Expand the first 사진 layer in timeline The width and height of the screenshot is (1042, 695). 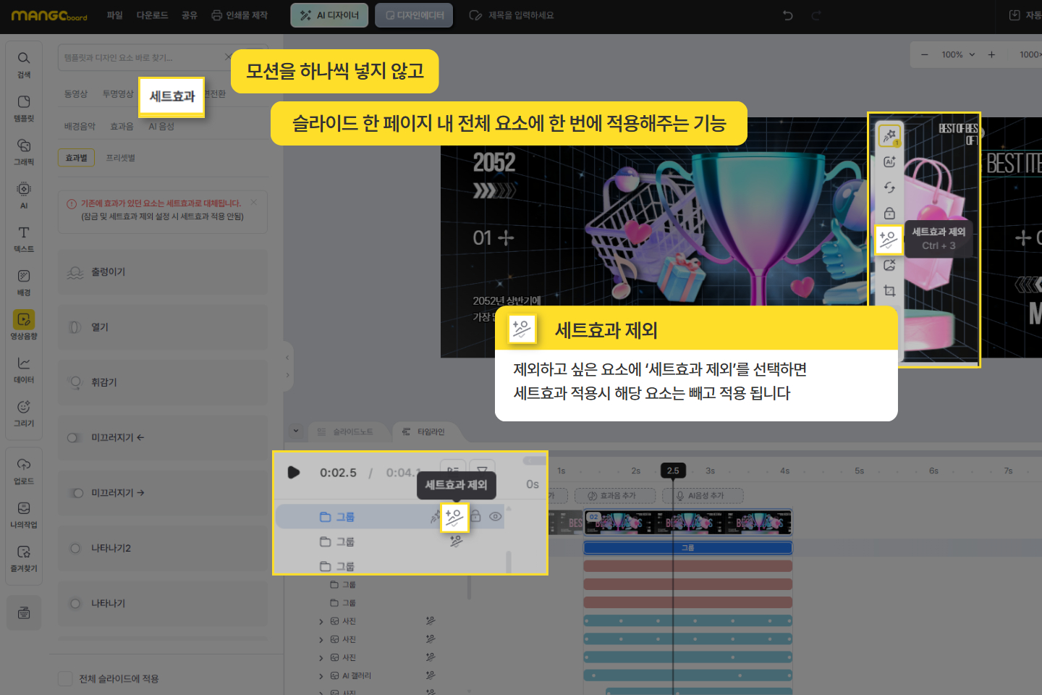[321, 621]
